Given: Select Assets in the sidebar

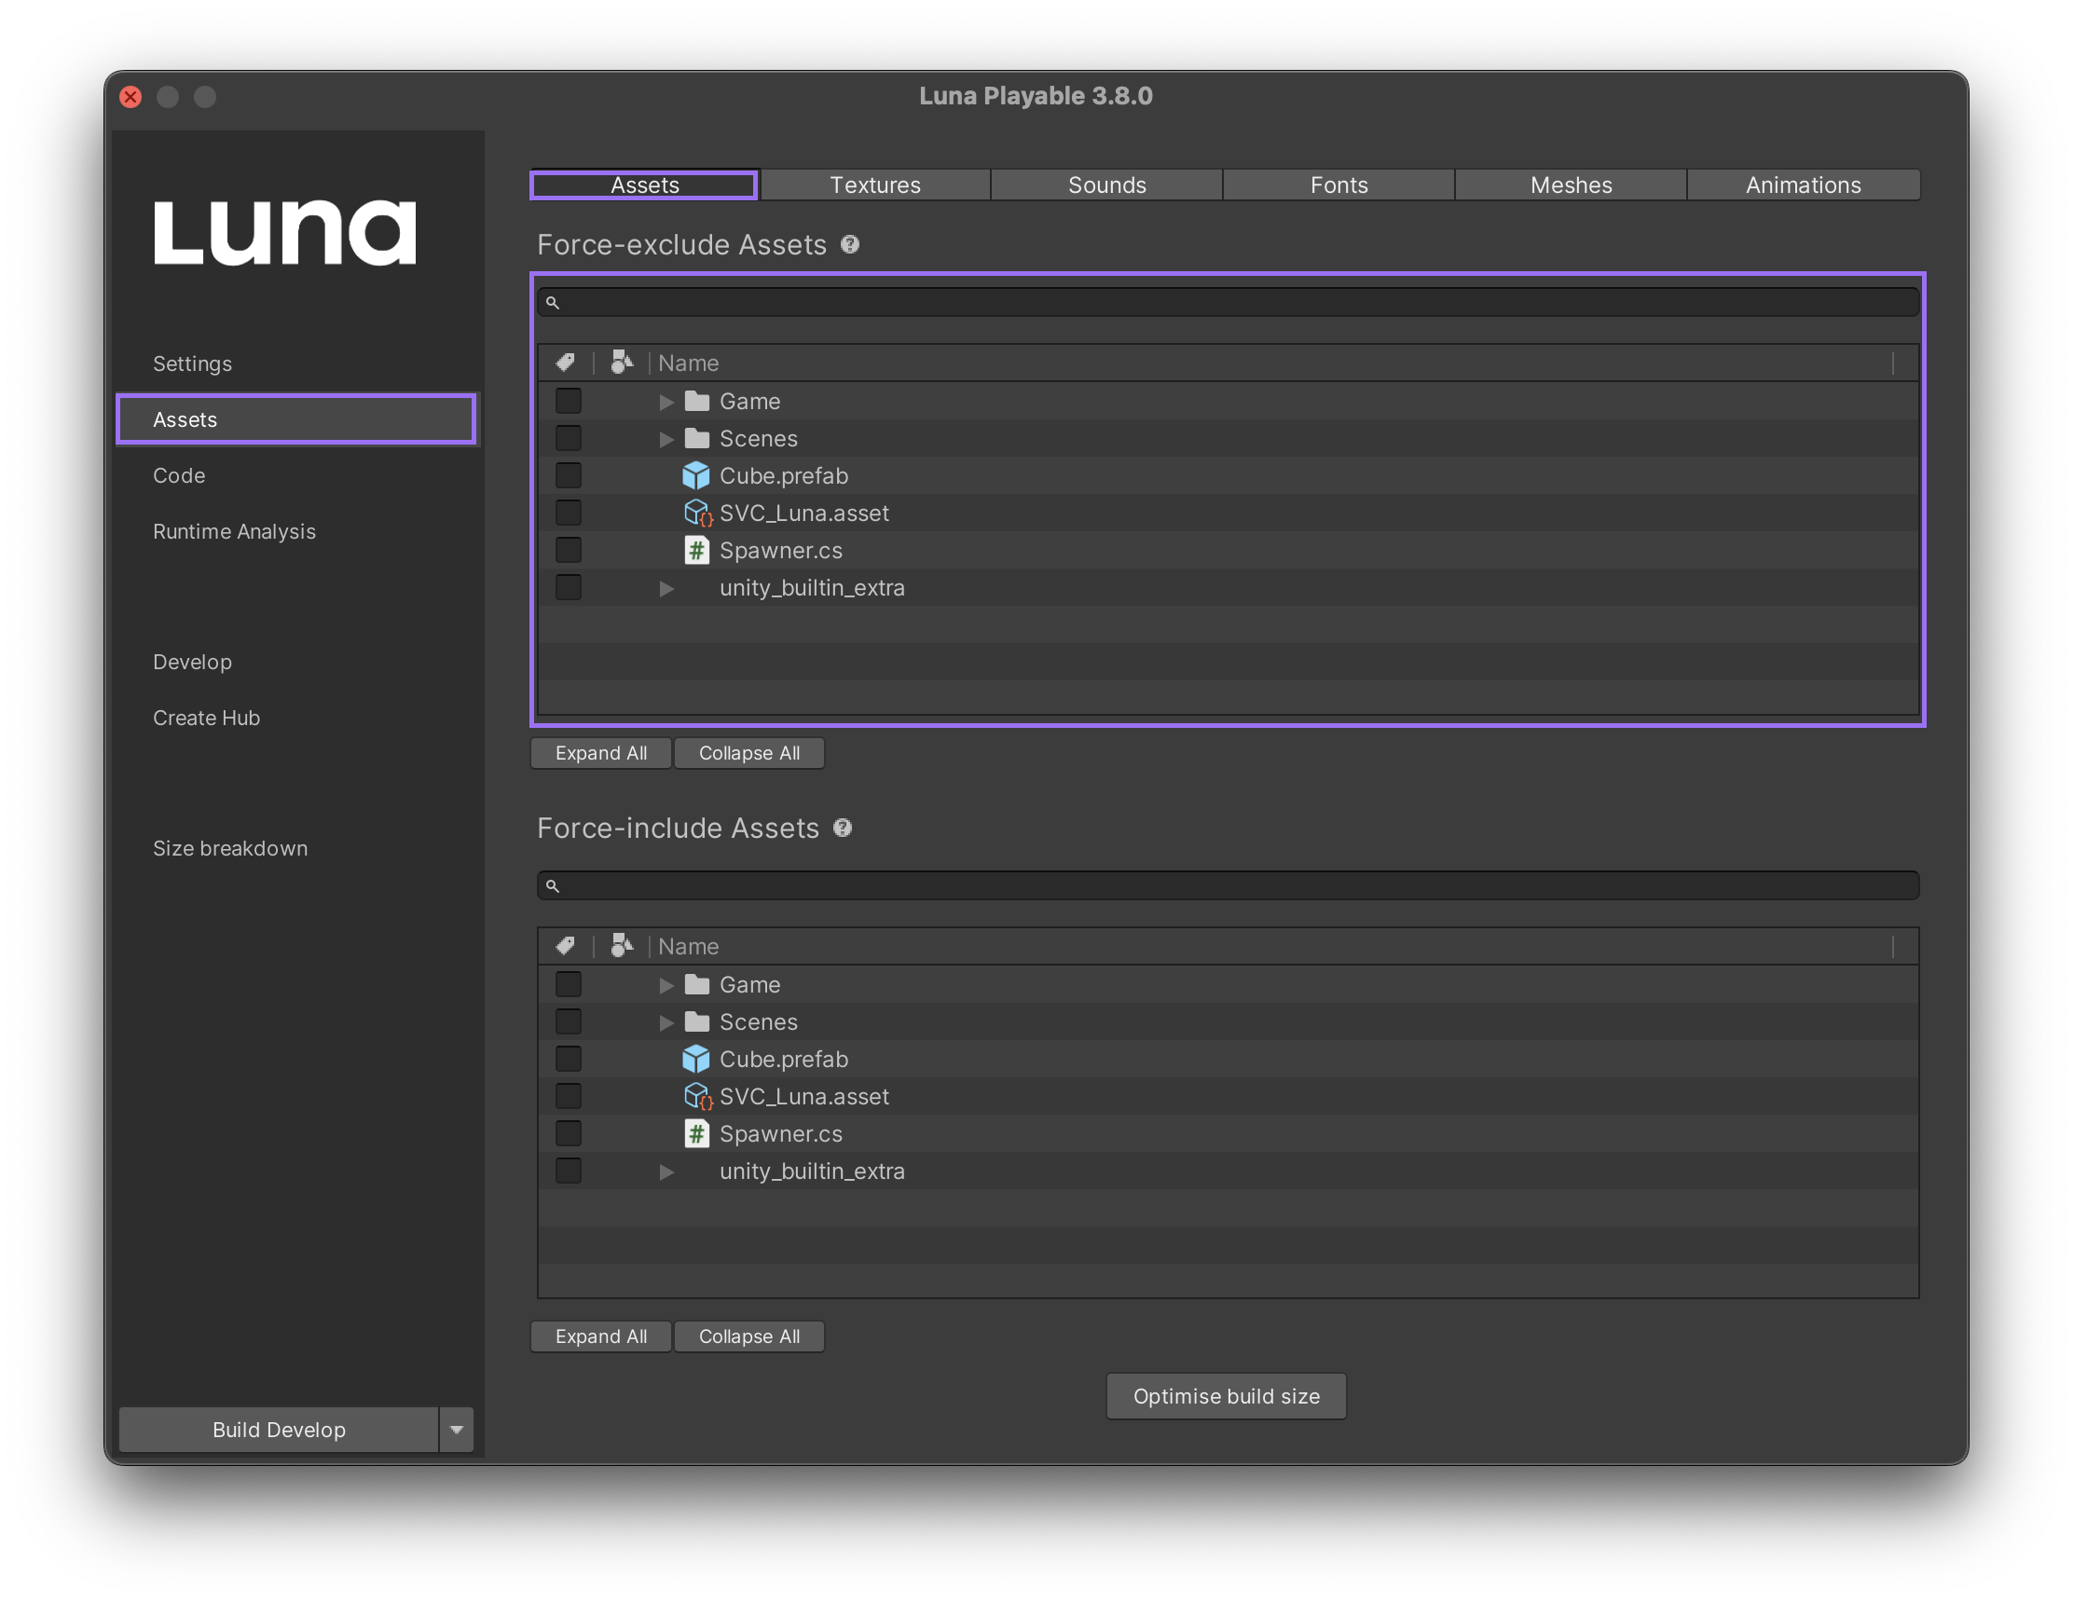Looking at the screenshot, I should point(296,419).
